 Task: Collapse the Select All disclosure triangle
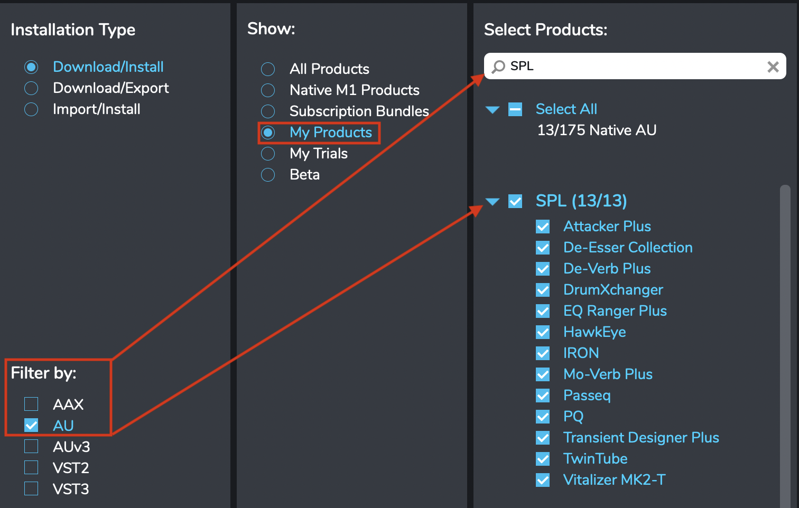point(493,110)
